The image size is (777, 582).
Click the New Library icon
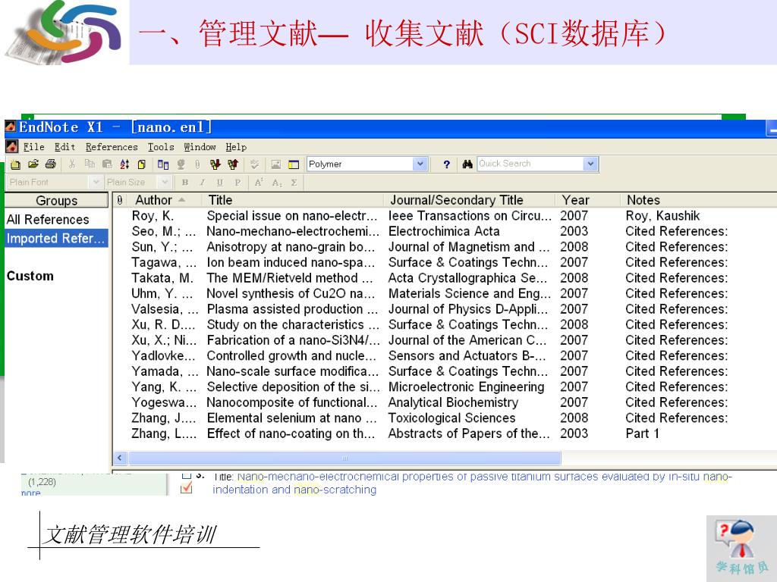[x=15, y=164]
